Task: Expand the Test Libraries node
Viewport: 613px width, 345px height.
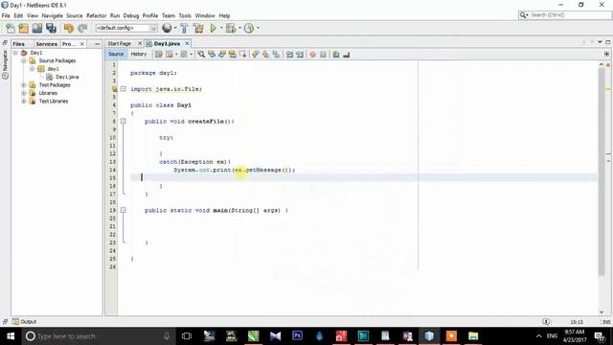Action: click(24, 101)
